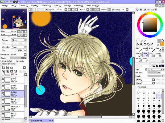The image size is (165, 123).
Task: Choose brush size preset 20
Action: tap(159, 107)
